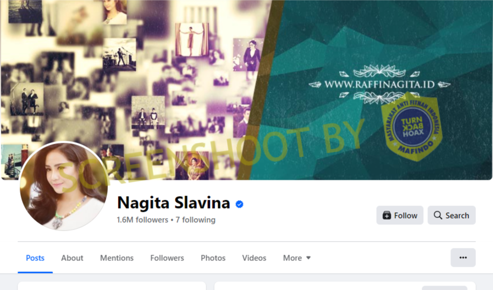Click the Follow button's plus icon
The height and width of the screenshot is (290, 493).
pos(387,215)
